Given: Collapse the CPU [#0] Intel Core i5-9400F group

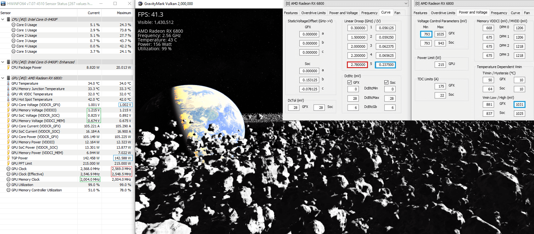Looking at the screenshot, I should [3, 19].
